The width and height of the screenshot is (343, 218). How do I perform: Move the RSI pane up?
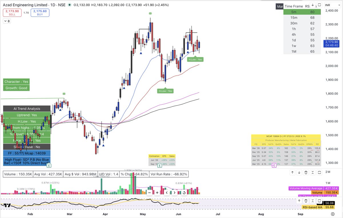(x=299, y=201)
